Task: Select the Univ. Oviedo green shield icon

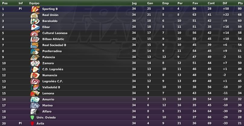Action: tap(32, 118)
